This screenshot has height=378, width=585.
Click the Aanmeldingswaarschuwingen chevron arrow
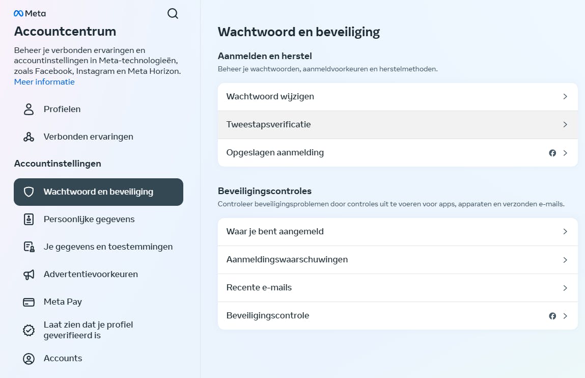coord(565,260)
